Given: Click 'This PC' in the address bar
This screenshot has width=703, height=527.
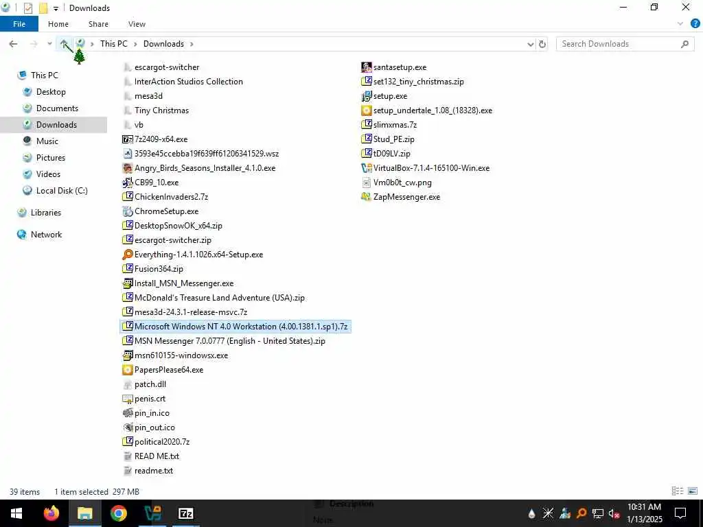Looking at the screenshot, I should pos(114,44).
